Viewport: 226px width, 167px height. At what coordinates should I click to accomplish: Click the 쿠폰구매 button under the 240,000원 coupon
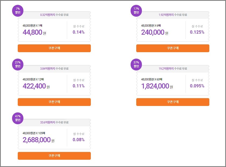pos(173,48)
